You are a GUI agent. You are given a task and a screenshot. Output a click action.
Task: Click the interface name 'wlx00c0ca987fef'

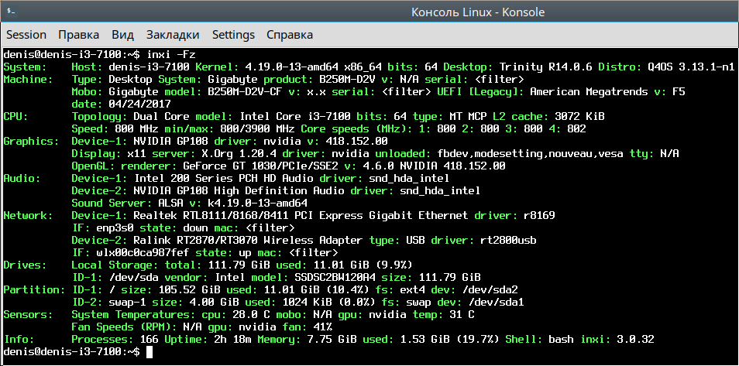(143, 252)
